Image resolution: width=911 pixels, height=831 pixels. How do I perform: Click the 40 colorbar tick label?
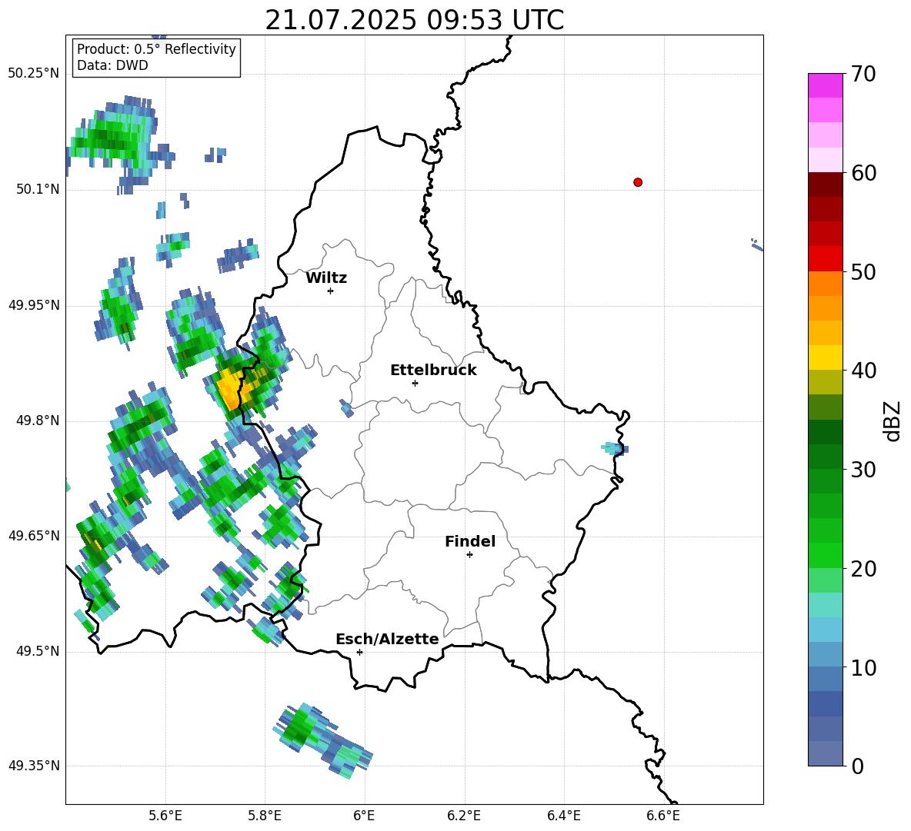(863, 371)
